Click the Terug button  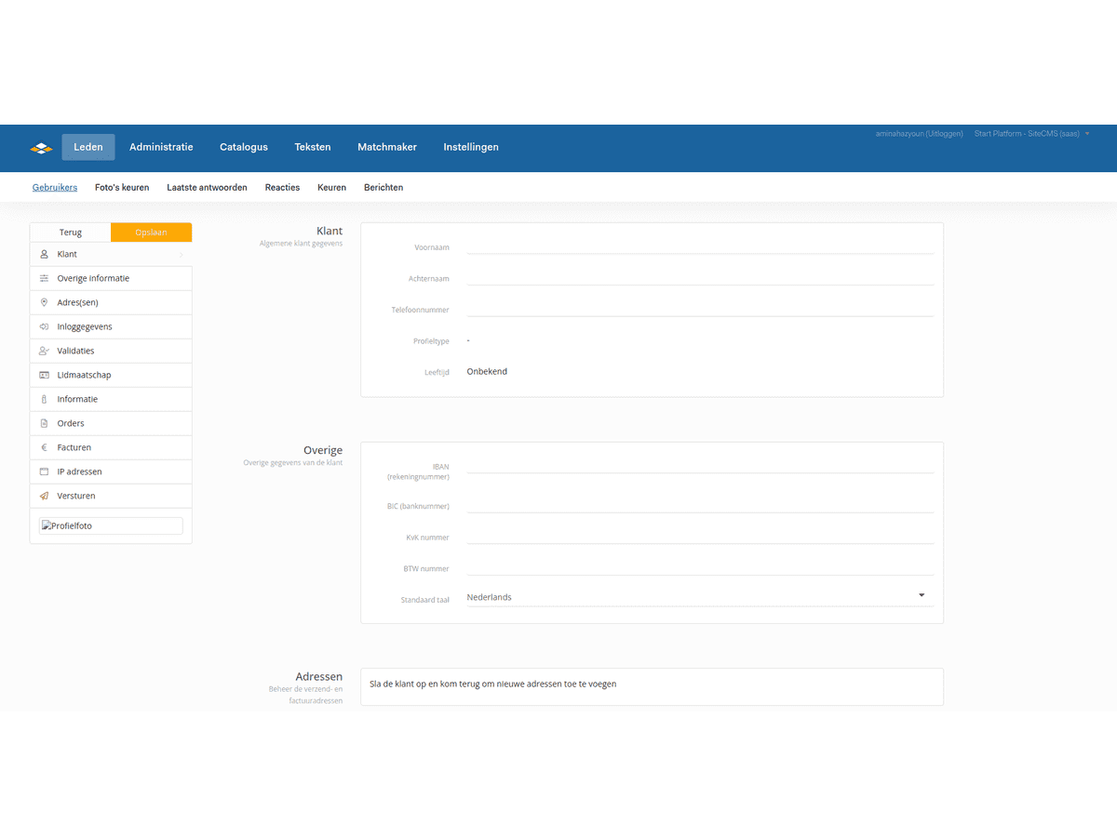(71, 232)
